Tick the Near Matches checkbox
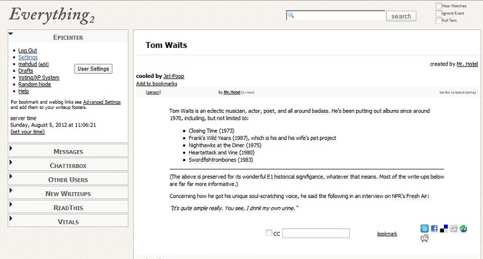This screenshot has height=259, width=483. (x=438, y=6)
